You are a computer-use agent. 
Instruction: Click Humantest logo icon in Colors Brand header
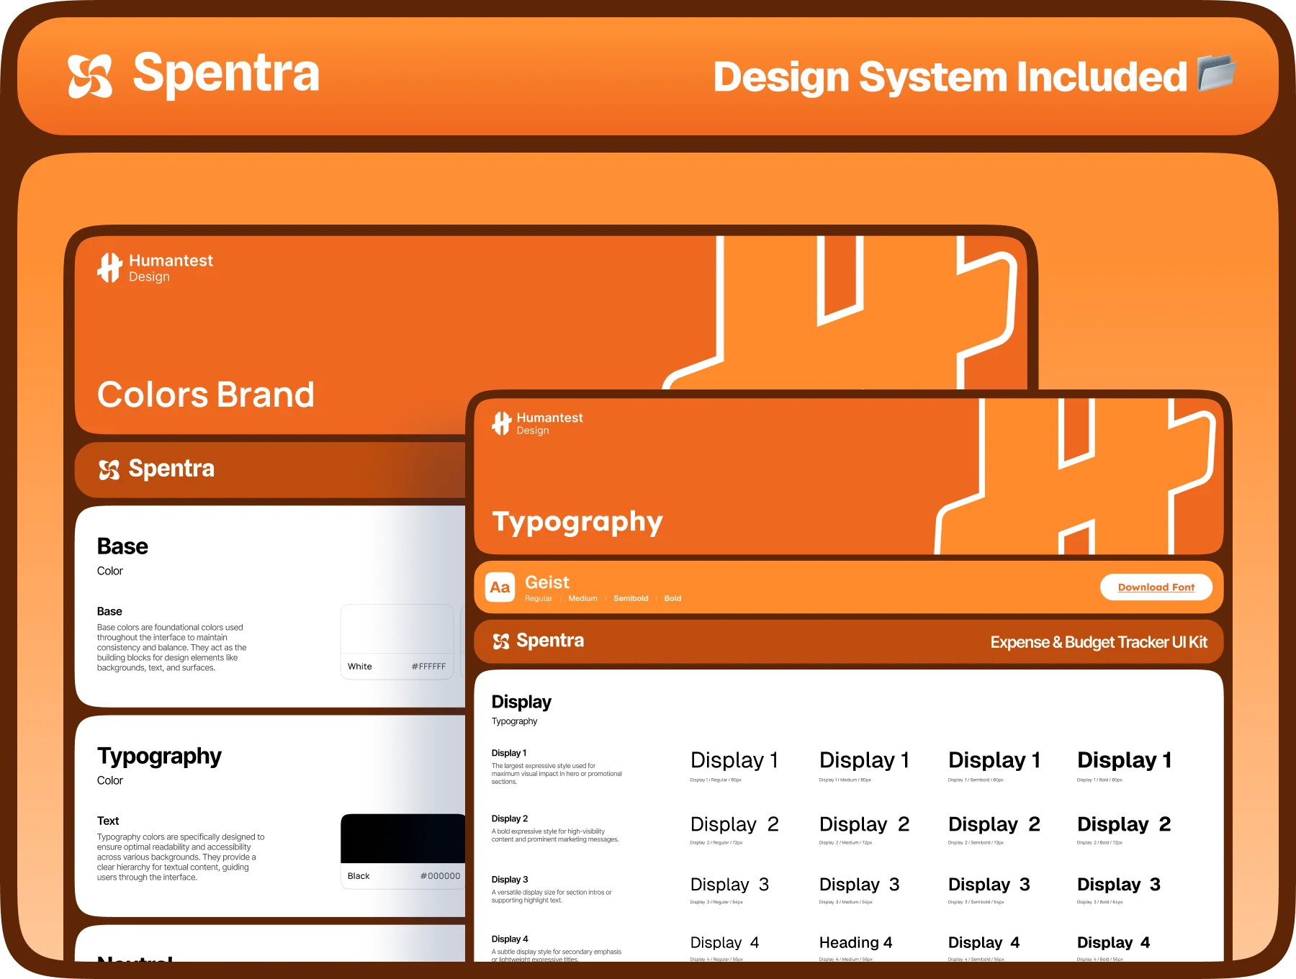coord(109,268)
